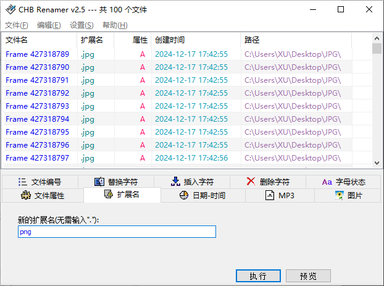Sort by the 属性 column header
The height and width of the screenshot is (286, 384).
133,40
